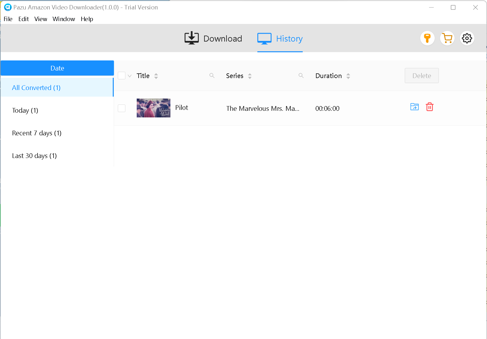
Task: Click the Pilot episode thumbnail image
Action: click(153, 108)
